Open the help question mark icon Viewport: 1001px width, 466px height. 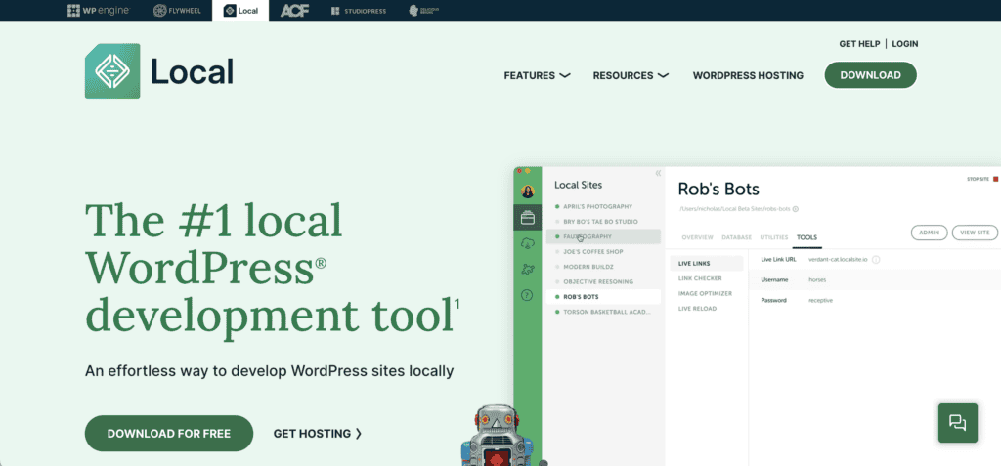pos(527,296)
